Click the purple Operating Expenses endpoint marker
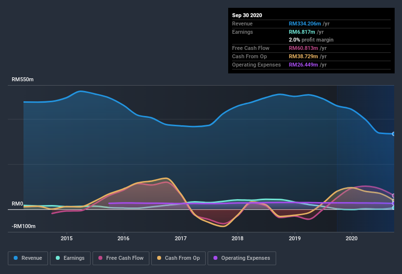Image resolution: width=402 pixels, height=274 pixels. [394, 204]
